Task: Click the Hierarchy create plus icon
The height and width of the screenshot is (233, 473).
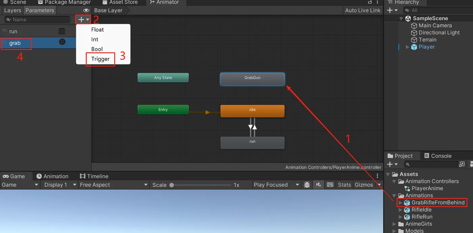Action: (x=392, y=10)
